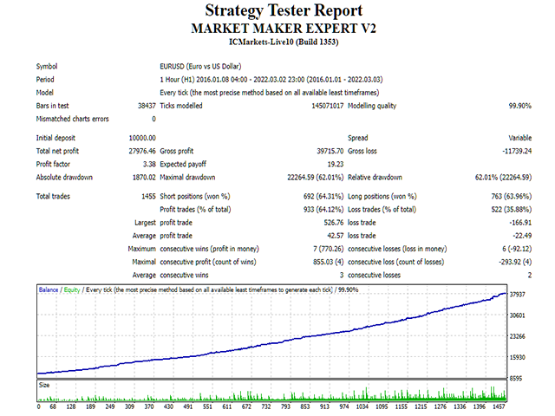This screenshot has width=555, height=416.
Task: Click the 732 x-axis tick label
Action: 266,406
